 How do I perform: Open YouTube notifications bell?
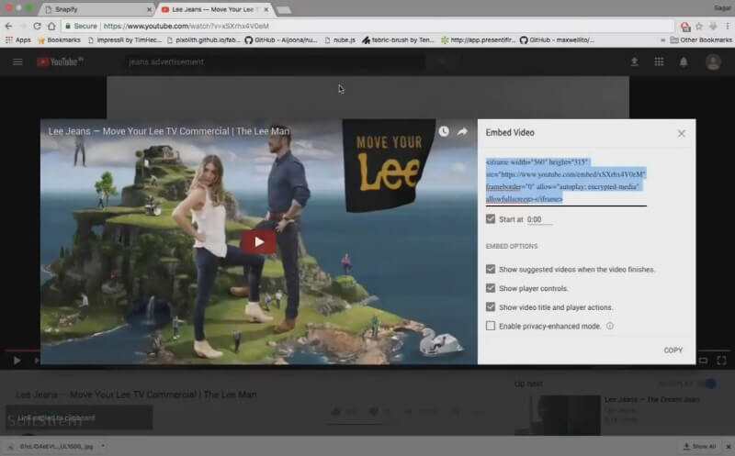[x=684, y=61]
